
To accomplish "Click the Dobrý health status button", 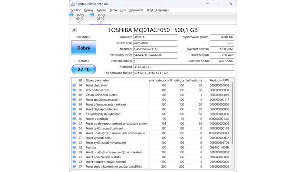I will (x=84, y=48).
